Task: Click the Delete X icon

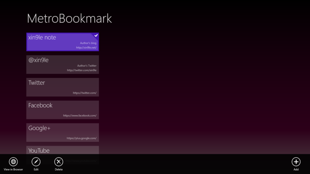Action: coord(59,162)
